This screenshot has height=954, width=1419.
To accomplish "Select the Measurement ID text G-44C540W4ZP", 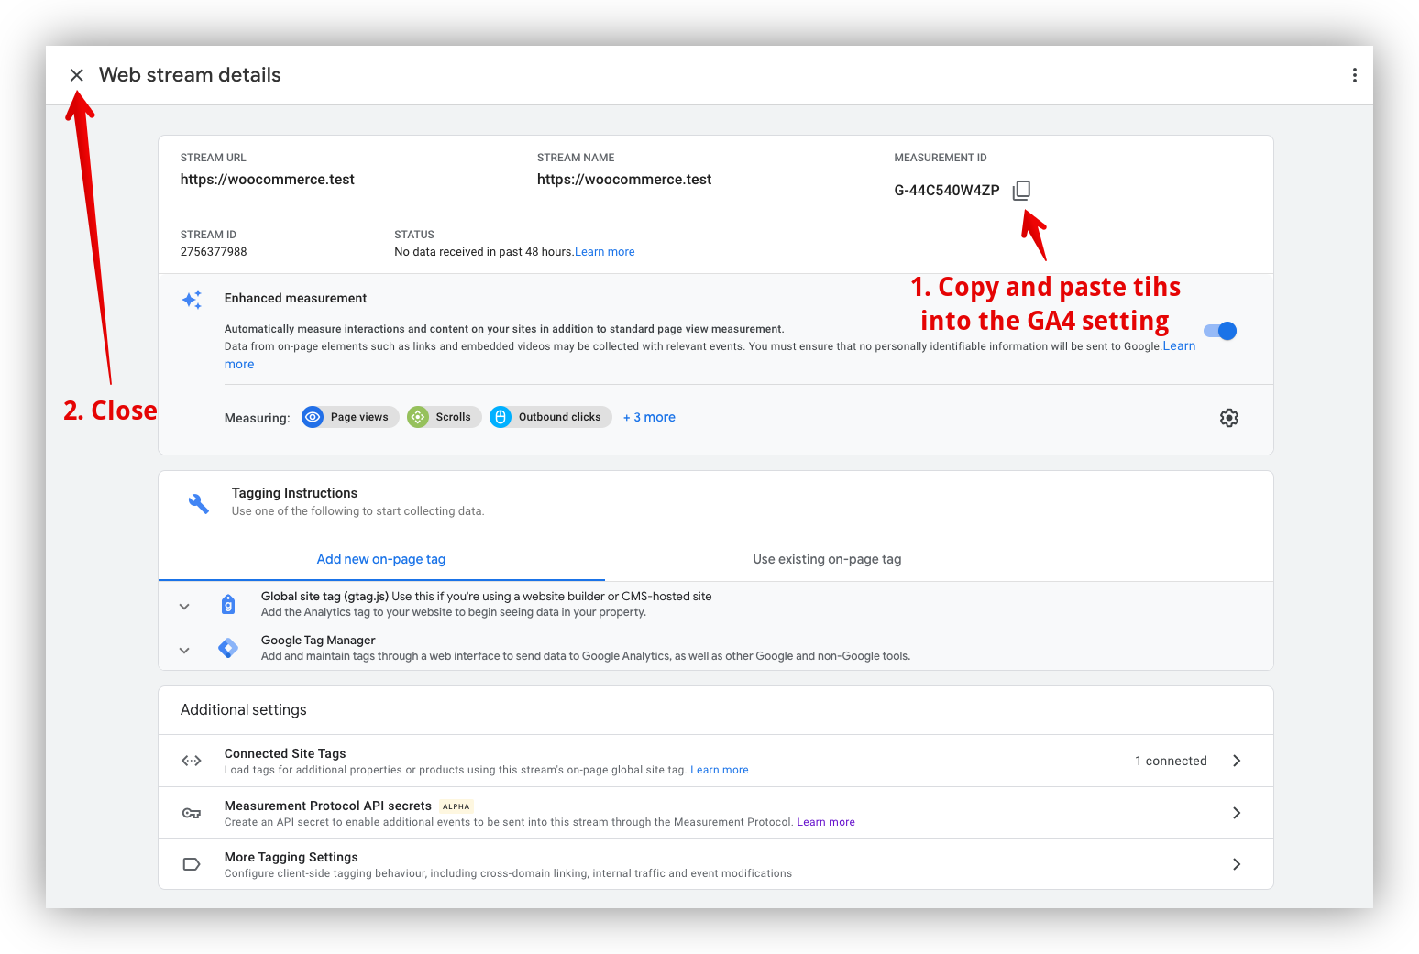I will tap(947, 191).
